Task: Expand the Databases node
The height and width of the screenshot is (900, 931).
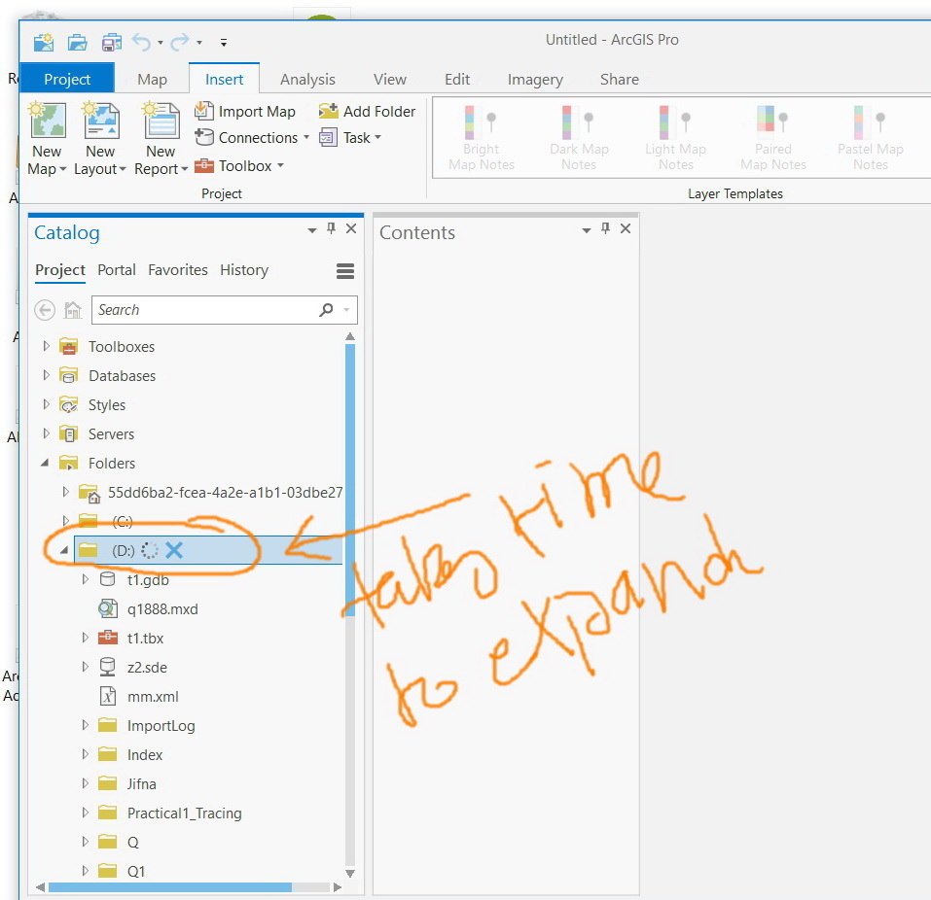Action: pyautogui.click(x=47, y=375)
